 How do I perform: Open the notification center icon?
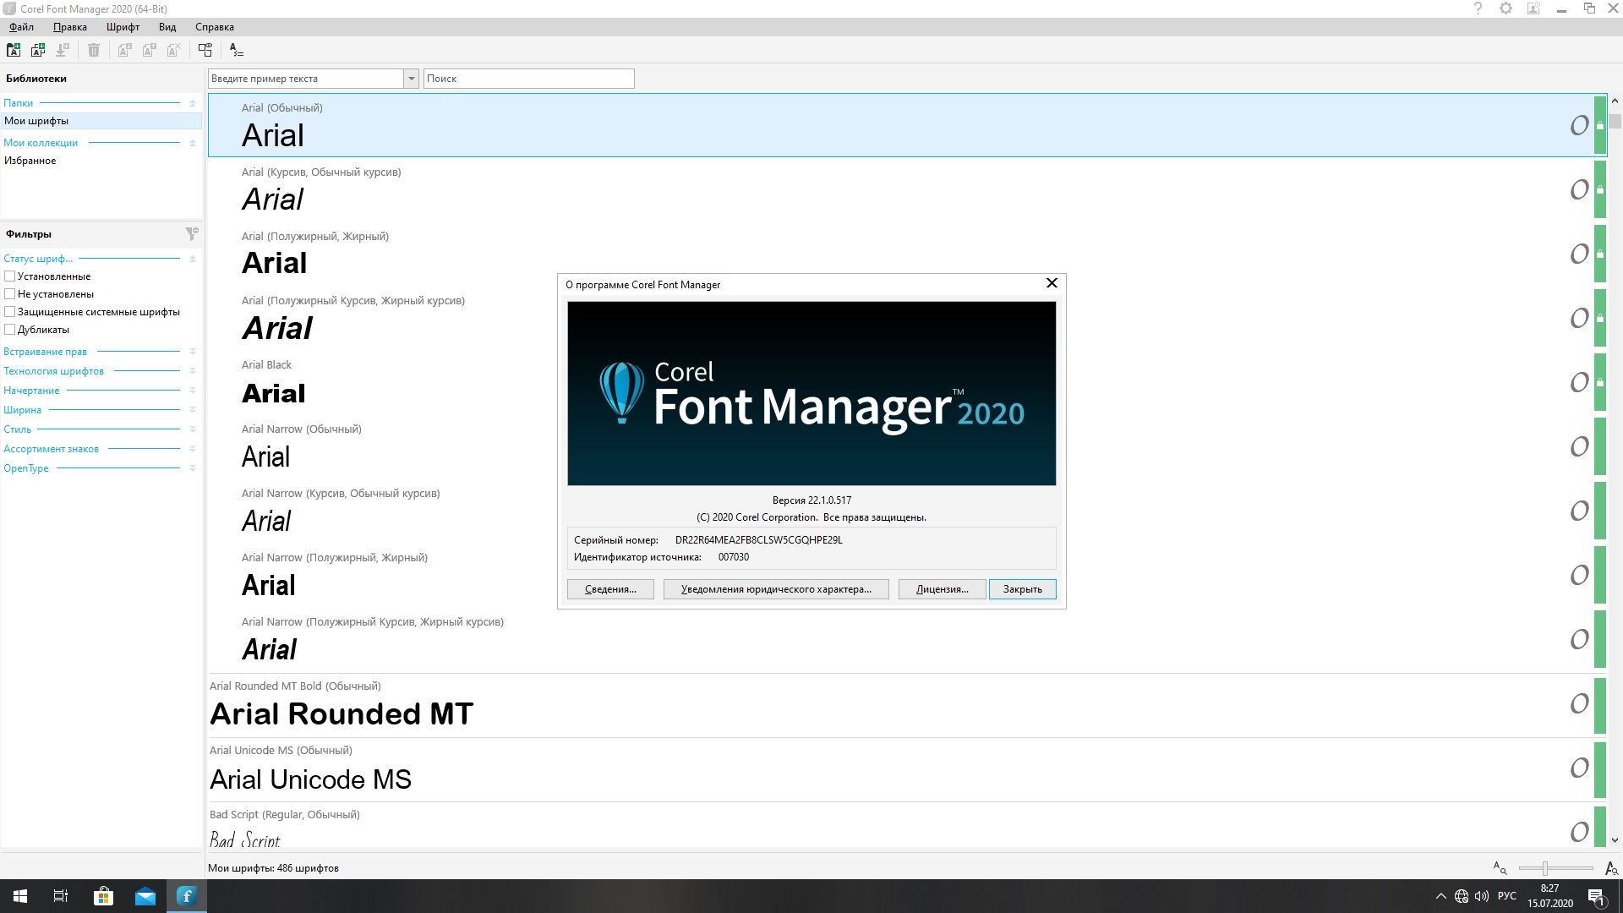pyautogui.click(x=1597, y=896)
